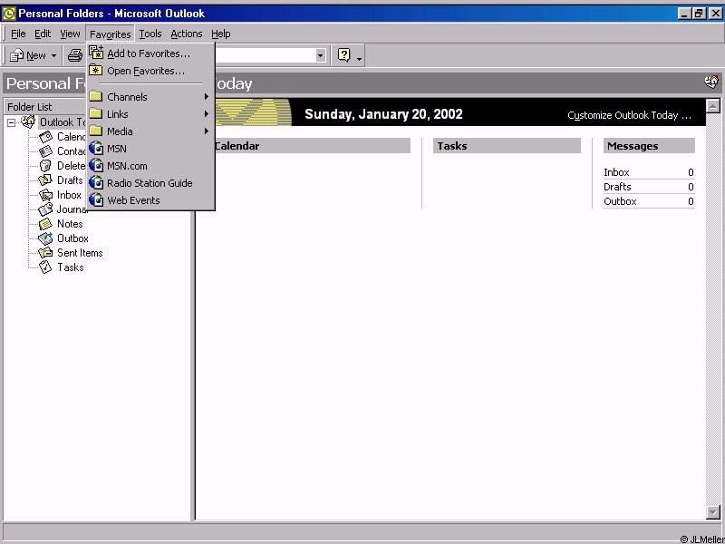
Task: Collapse the Outlook Today tree node
Action: click(x=11, y=123)
